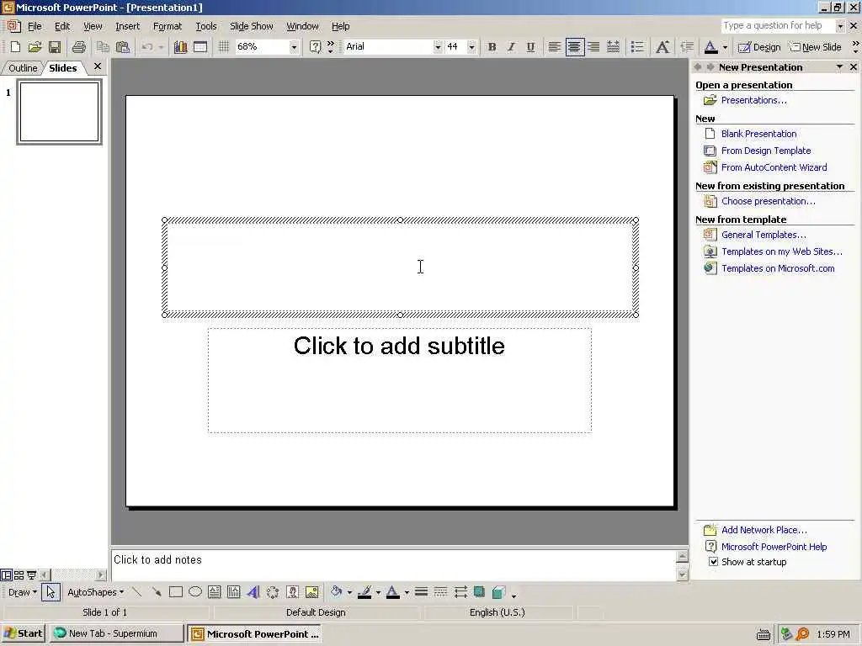Open the Arial font name dropdown
Viewport: 862px width, 646px height.
(438, 47)
